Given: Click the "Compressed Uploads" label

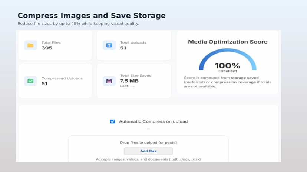Looking at the screenshot, I should point(62,78).
